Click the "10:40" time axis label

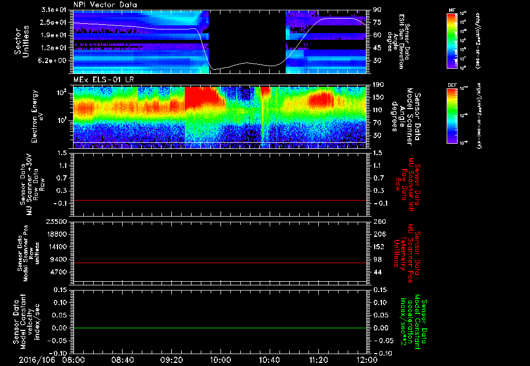pos(269,360)
